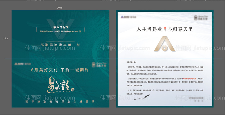Select the red seal between the headline phrases

(x=164, y=29)
